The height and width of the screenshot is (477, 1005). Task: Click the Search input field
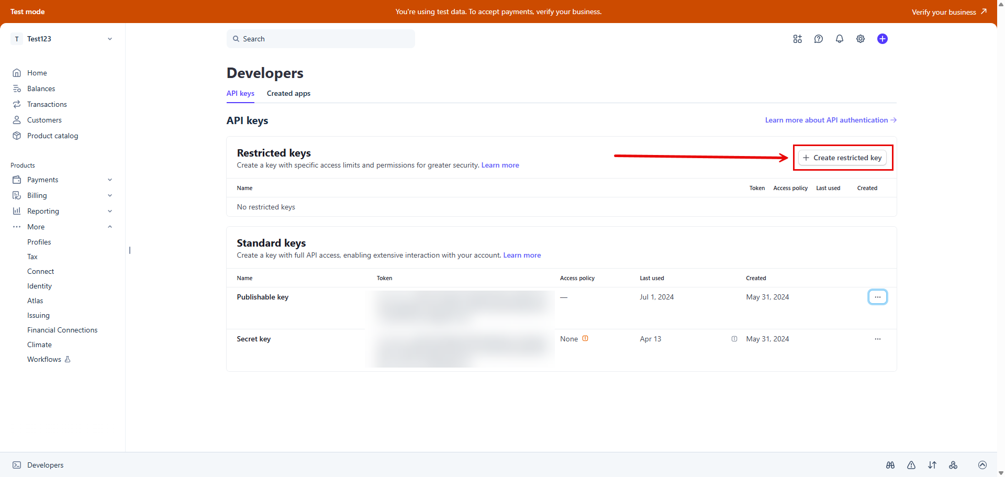point(320,39)
